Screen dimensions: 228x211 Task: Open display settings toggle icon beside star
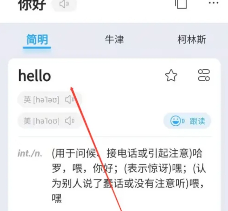point(204,75)
